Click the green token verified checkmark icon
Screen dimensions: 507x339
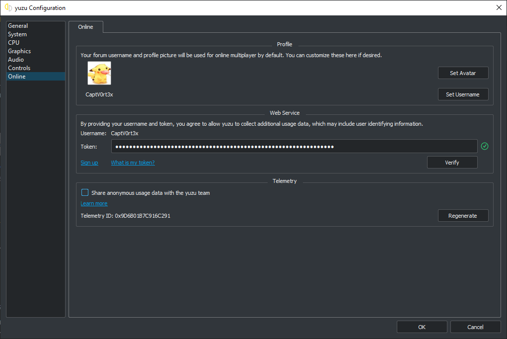(x=484, y=146)
